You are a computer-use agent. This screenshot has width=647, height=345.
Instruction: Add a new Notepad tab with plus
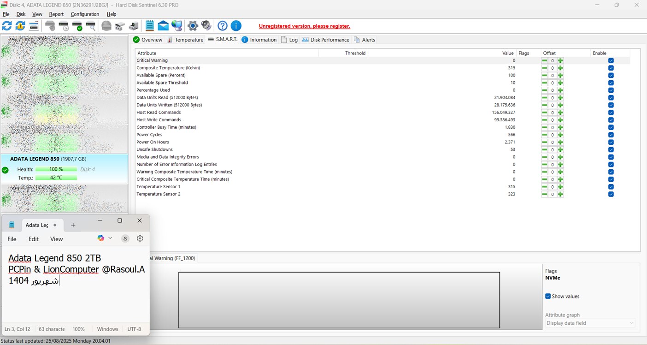pos(73,225)
